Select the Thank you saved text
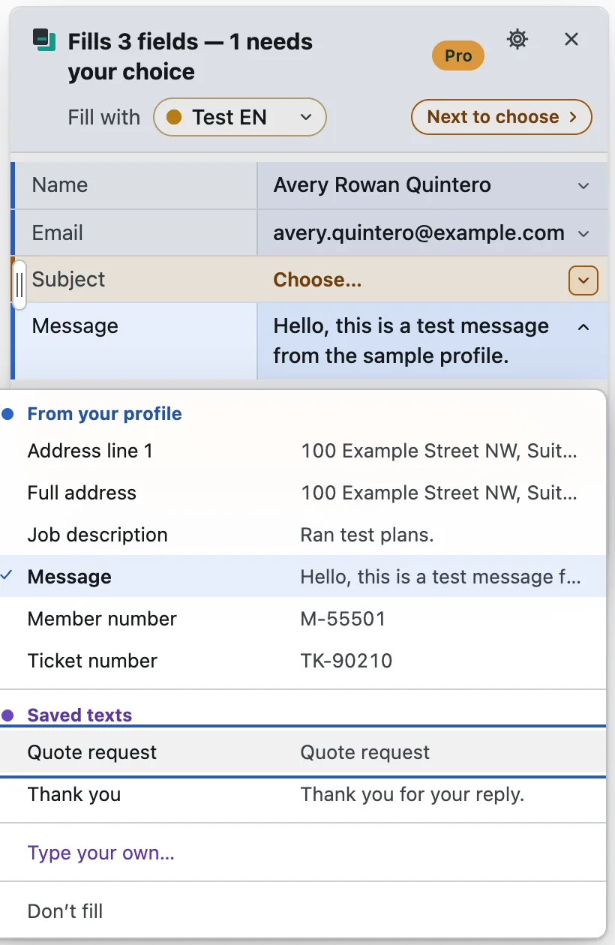Viewport: 615px width, 945px height. [303, 794]
